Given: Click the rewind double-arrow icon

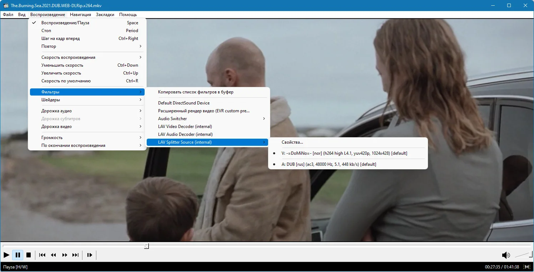Looking at the screenshot, I should click(53, 255).
